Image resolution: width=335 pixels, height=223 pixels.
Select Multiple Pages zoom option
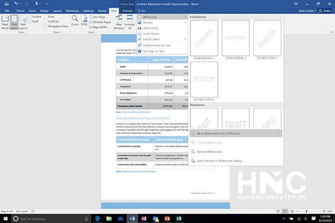100,22
